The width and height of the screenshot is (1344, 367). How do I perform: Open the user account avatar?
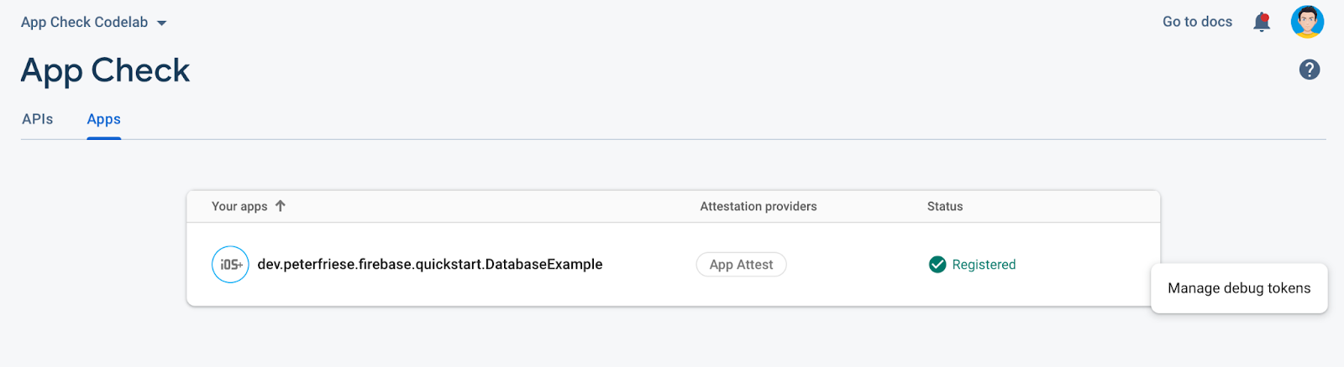1307,22
